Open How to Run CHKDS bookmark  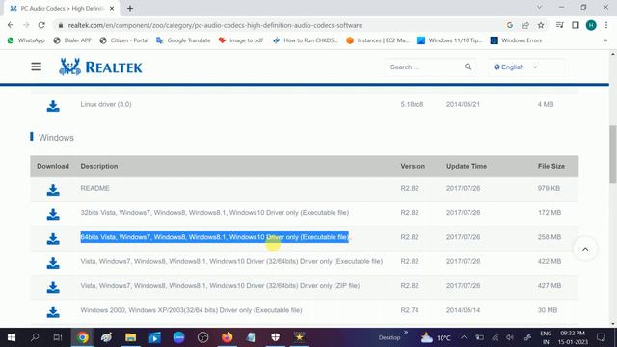[x=306, y=40]
